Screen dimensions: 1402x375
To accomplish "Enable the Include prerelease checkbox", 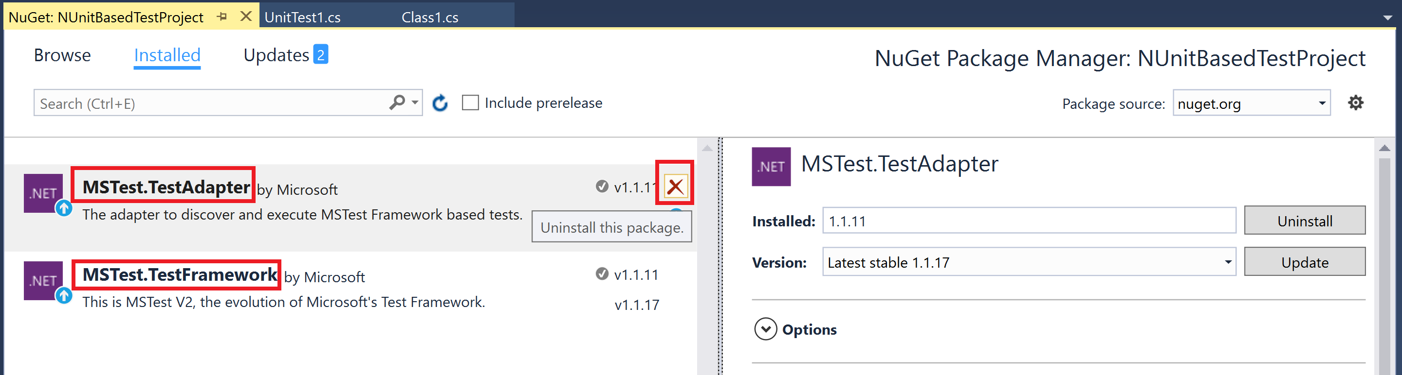I will [x=470, y=102].
